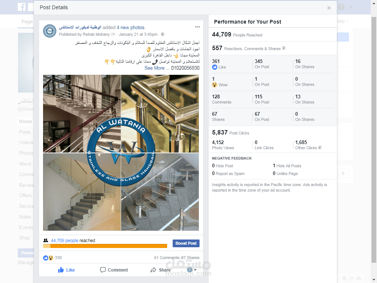Click the Facebook logo in top bar
This screenshot has height=283, width=377.
[x=22, y=7]
